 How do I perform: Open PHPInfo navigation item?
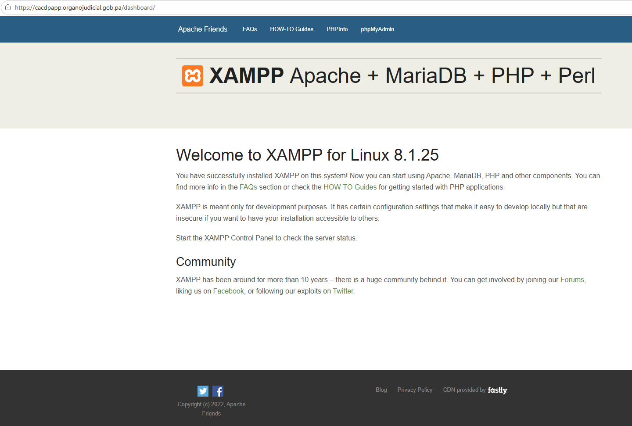point(337,29)
